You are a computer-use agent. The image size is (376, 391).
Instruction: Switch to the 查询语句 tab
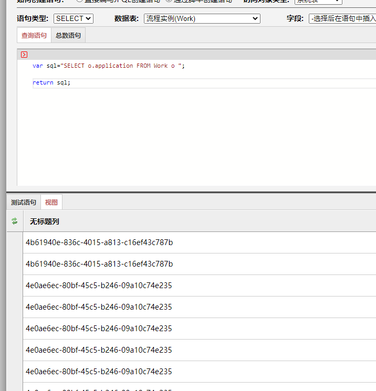[x=34, y=36]
